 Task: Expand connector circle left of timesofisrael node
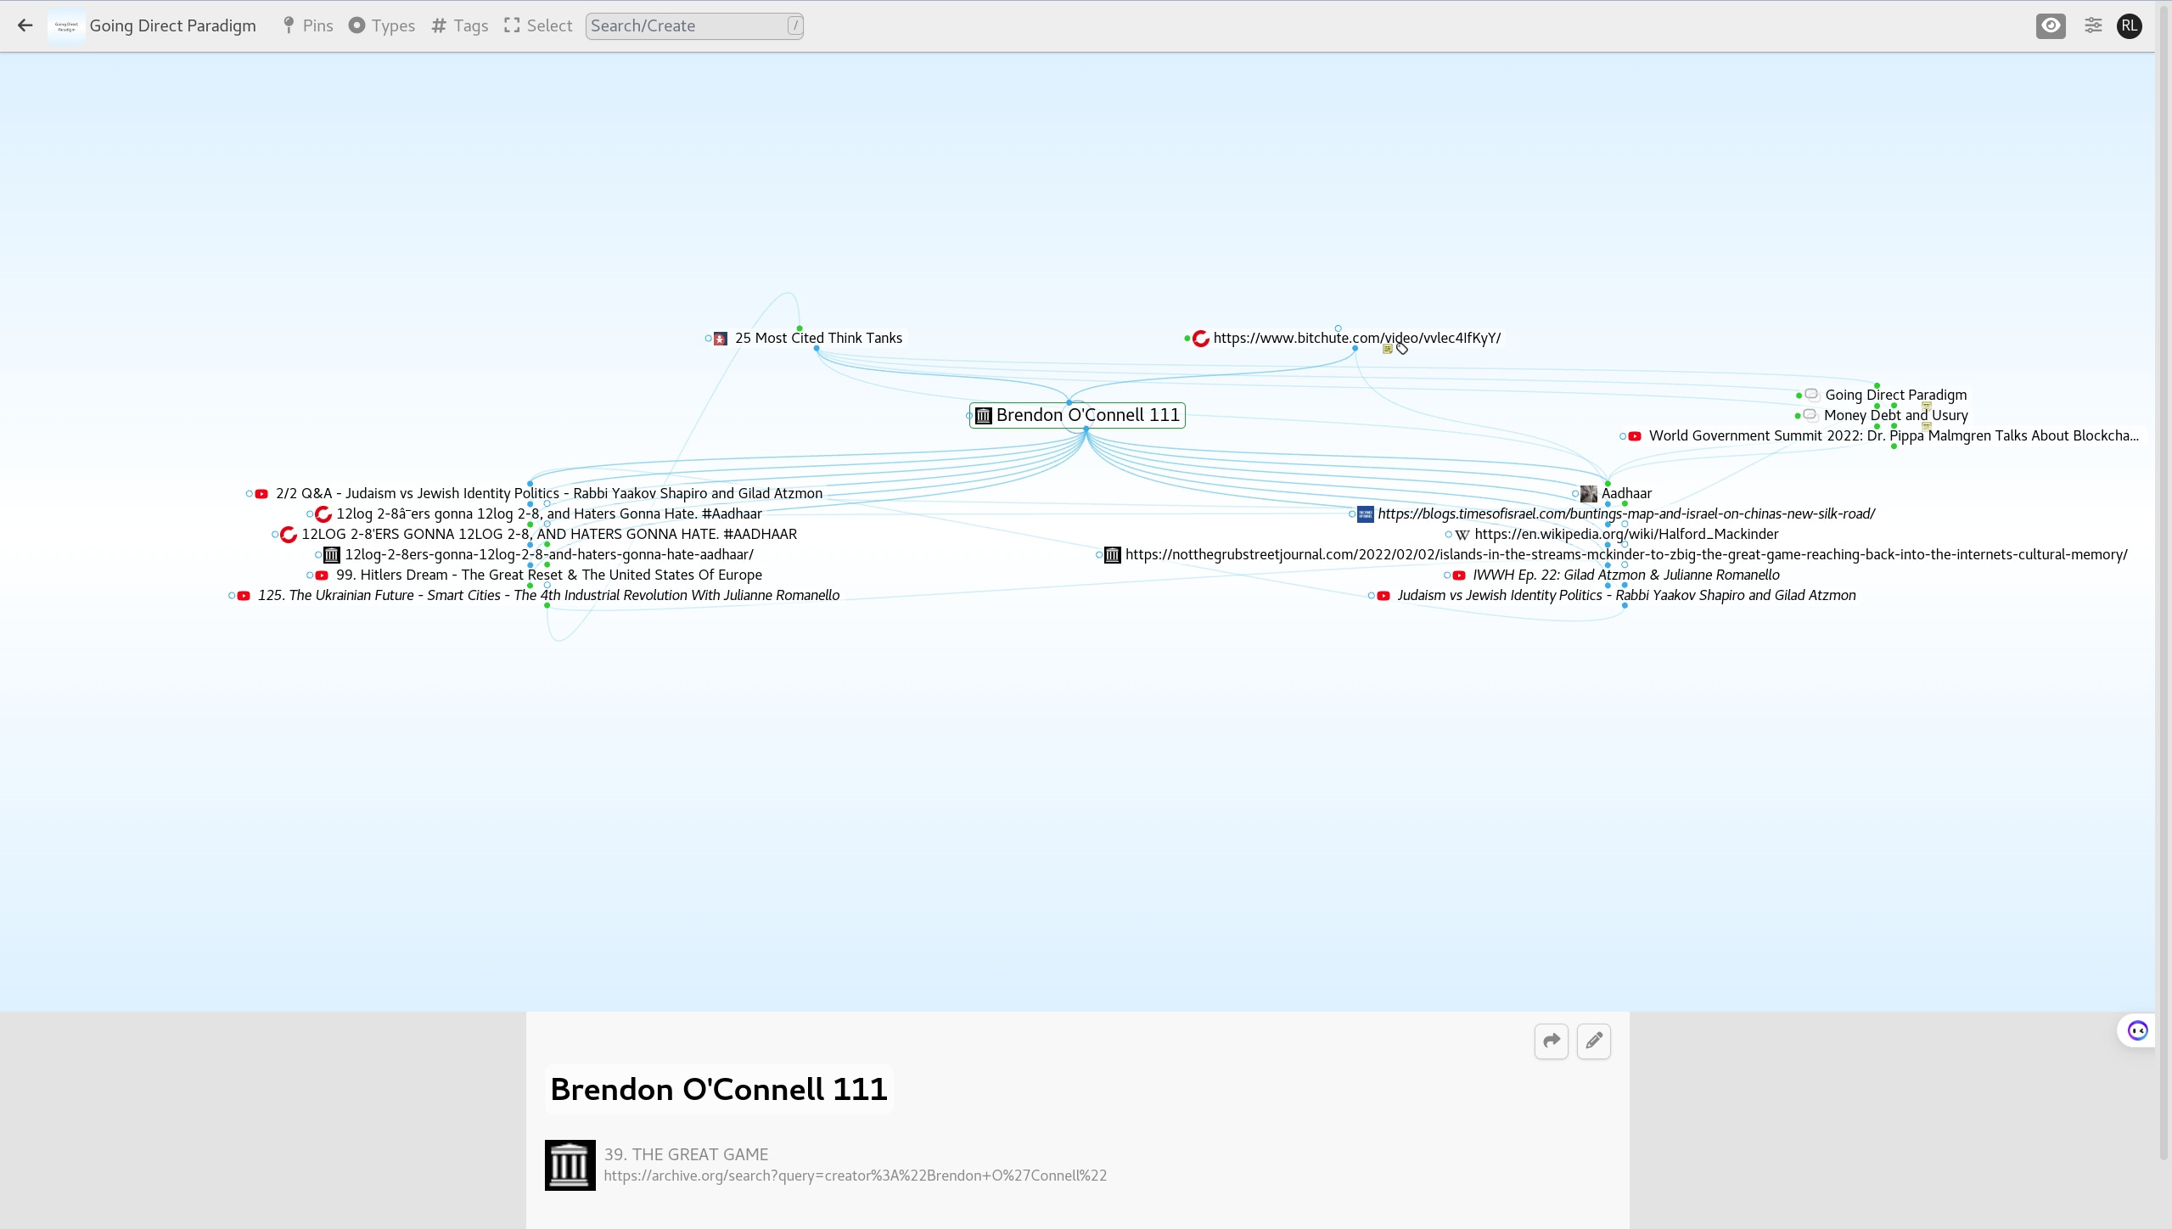tap(1351, 514)
